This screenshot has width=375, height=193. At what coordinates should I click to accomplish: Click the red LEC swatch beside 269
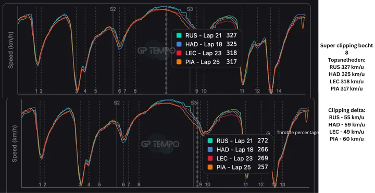(x=210, y=158)
